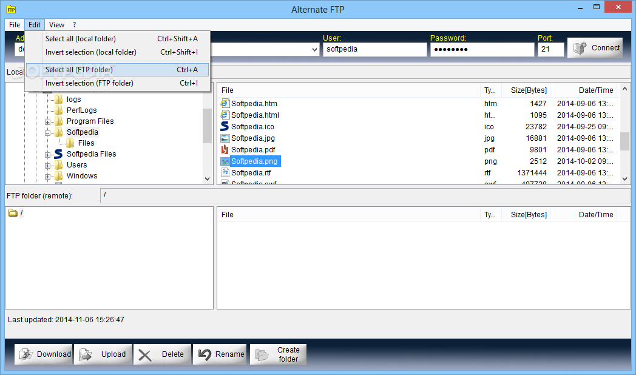Sort remote list by Size[Bytes] column header

click(x=526, y=215)
